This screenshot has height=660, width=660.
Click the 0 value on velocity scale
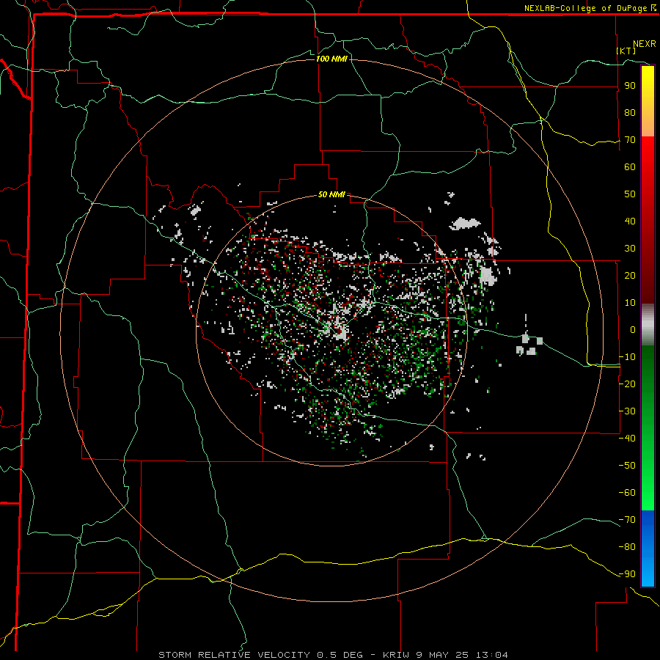pos(633,330)
